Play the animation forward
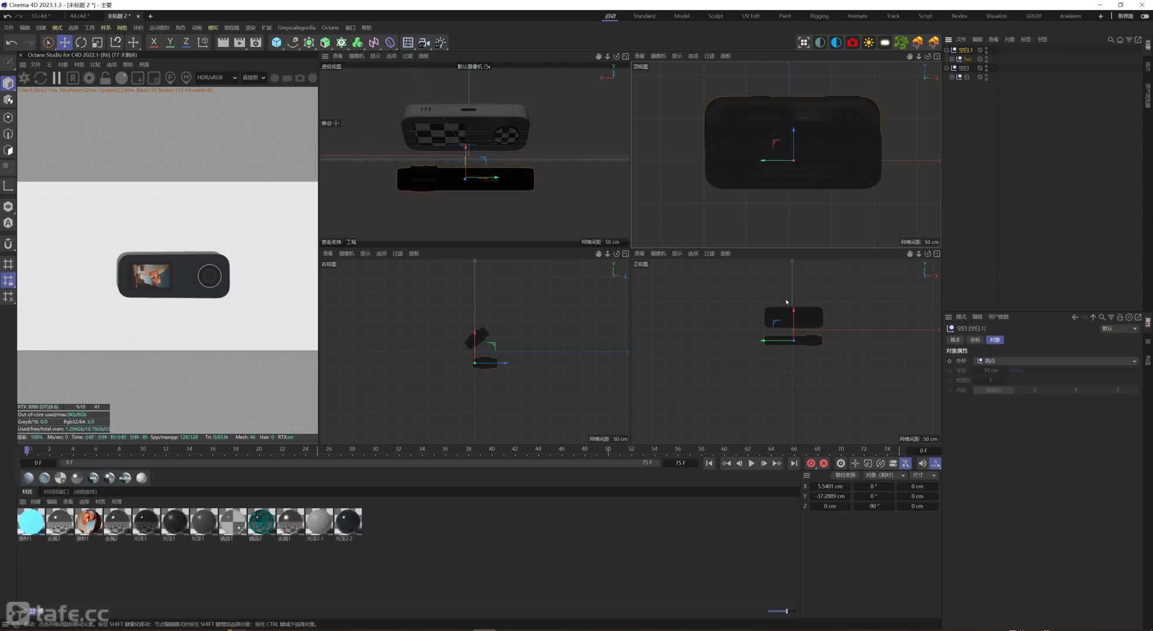Image resolution: width=1153 pixels, height=631 pixels. pos(751,463)
